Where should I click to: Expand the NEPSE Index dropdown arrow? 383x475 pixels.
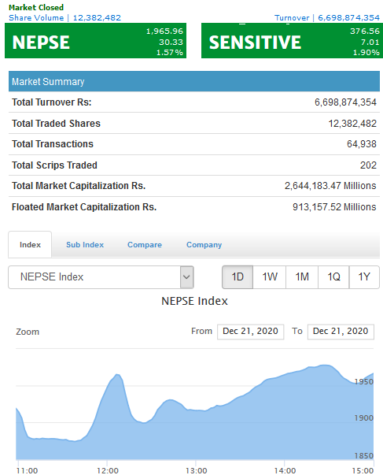(186, 276)
